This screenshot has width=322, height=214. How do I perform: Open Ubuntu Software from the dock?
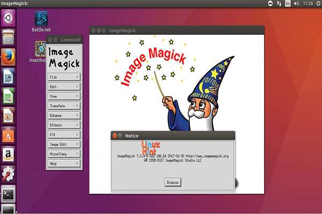coord(8,135)
